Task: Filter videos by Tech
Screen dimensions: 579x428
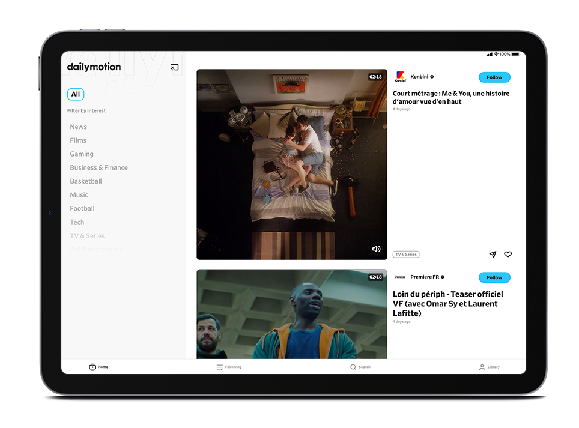Action: [77, 222]
